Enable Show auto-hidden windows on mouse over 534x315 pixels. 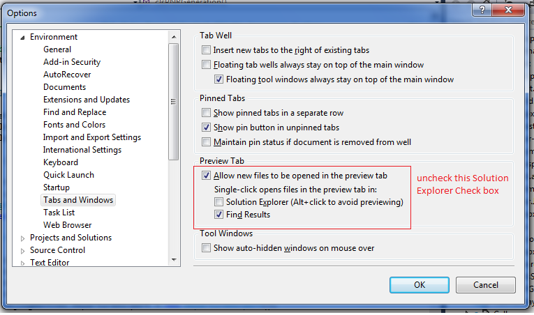pos(206,248)
